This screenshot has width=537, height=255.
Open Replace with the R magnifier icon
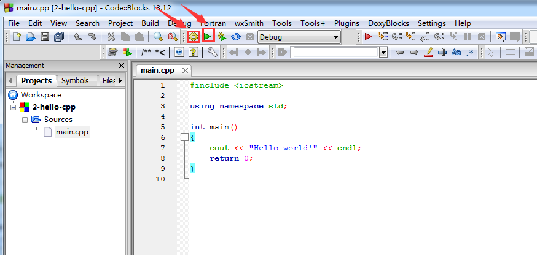point(172,37)
